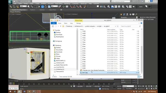Image resolution: width=166 pixels, height=93 pixels.
Task: Select the Freeform ribbon tab
Action: [x=32, y=10]
